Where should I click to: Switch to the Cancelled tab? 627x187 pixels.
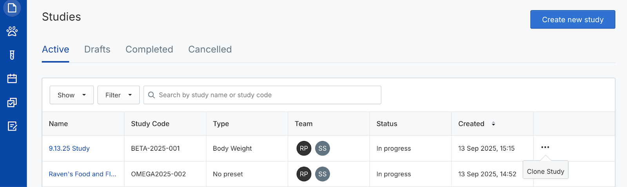(x=210, y=50)
